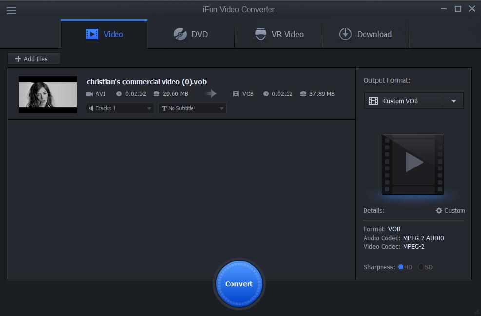Click the output size 37.89 MB text
Screen dimensions: 481x316
coord(322,94)
